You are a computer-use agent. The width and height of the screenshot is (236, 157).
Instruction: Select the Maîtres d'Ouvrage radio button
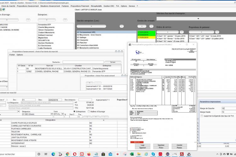[x=89, y=111]
